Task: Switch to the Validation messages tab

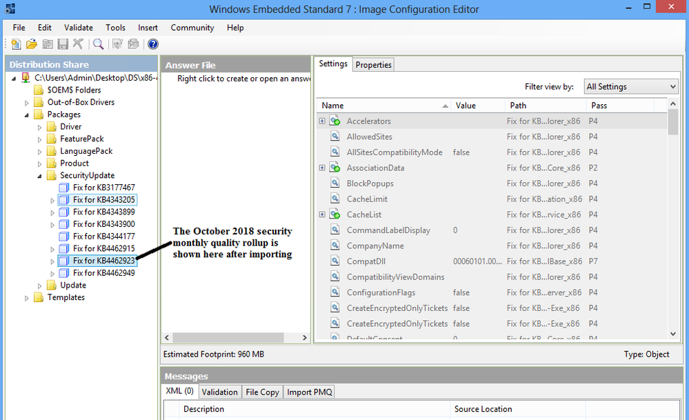Action: tap(220, 392)
